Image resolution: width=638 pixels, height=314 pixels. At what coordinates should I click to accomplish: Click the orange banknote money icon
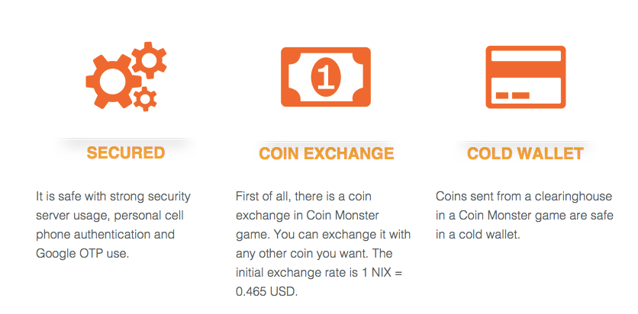(x=326, y=77)
